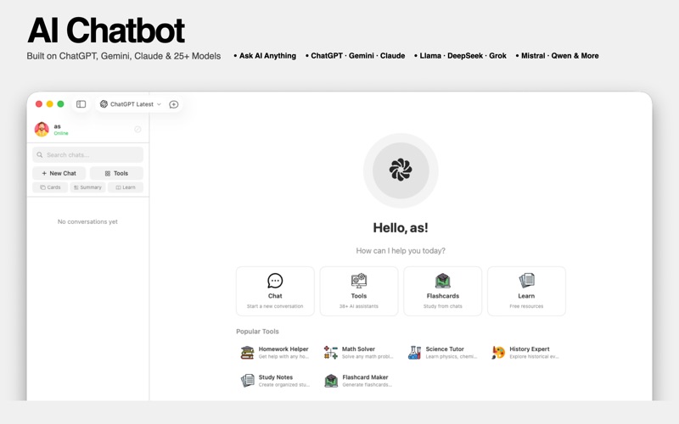Click the 'Popular Tools' heading

tap(257, 332)
